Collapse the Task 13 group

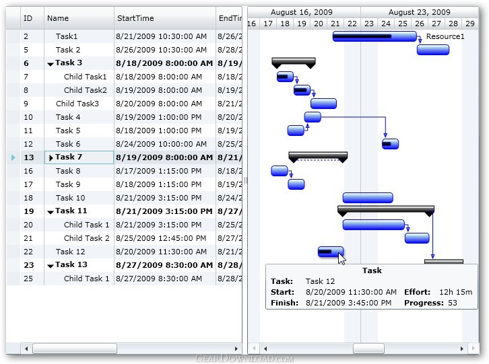click(x=51, y=266)
